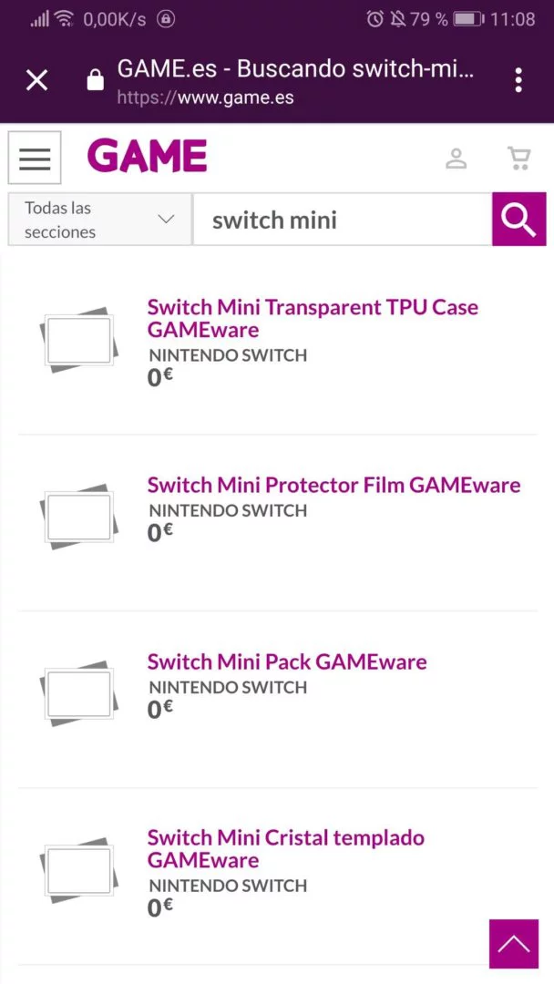Close the browser tab with X
Screen dimensions: 554x984
[x=37, y=80]
